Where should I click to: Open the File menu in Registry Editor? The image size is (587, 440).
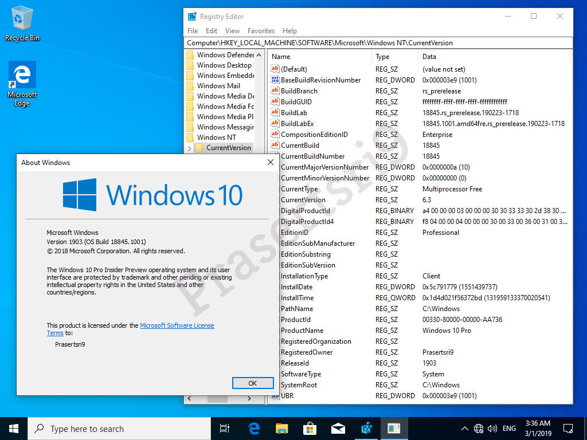pyautogui.click(x=193, y=31)
